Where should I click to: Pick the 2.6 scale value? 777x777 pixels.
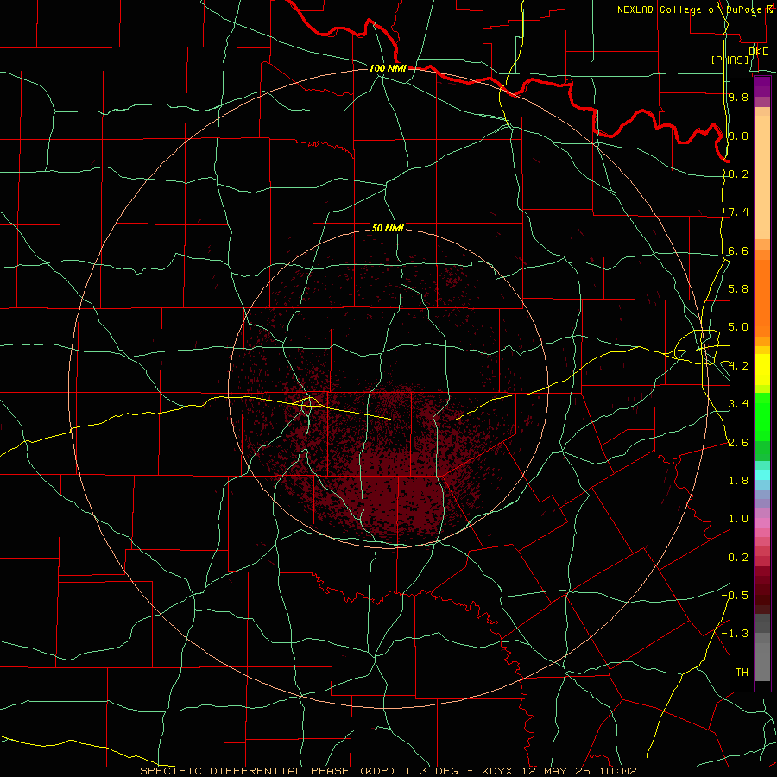tap(738, 442)
